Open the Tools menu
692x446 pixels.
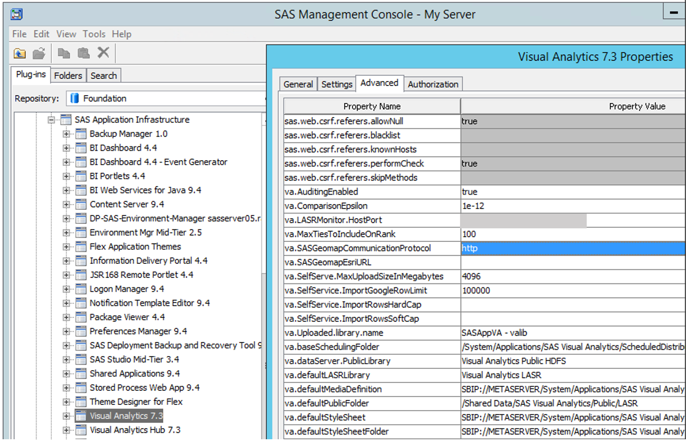pos(94,34)
